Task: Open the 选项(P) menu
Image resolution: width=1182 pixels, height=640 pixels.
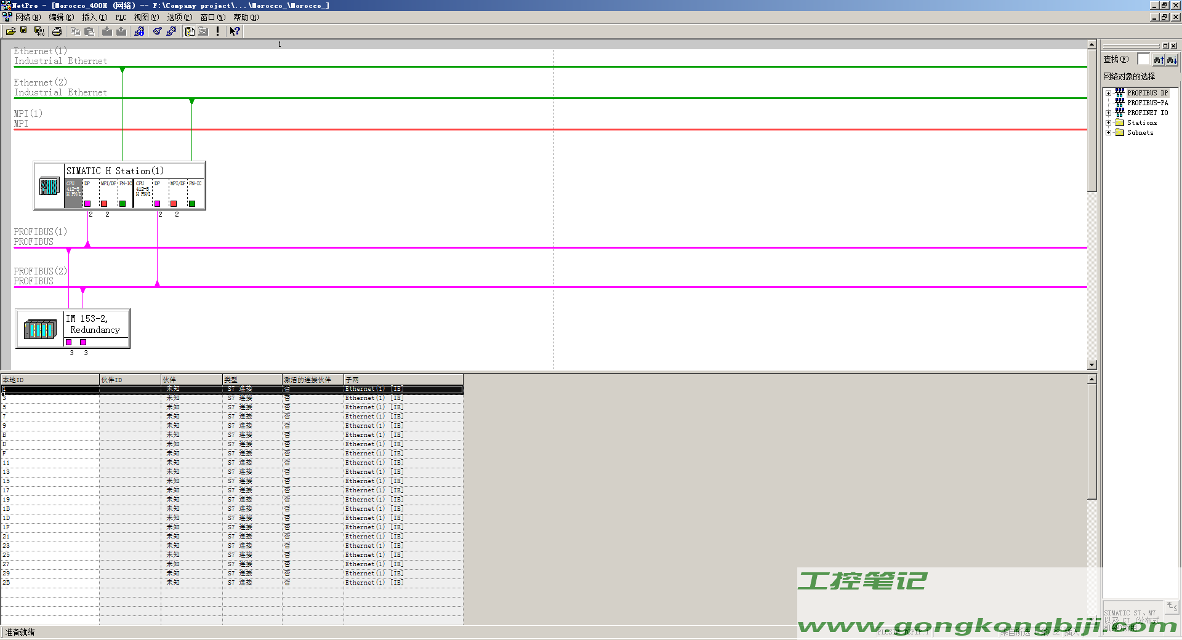Action: click(x=180, y=17)
